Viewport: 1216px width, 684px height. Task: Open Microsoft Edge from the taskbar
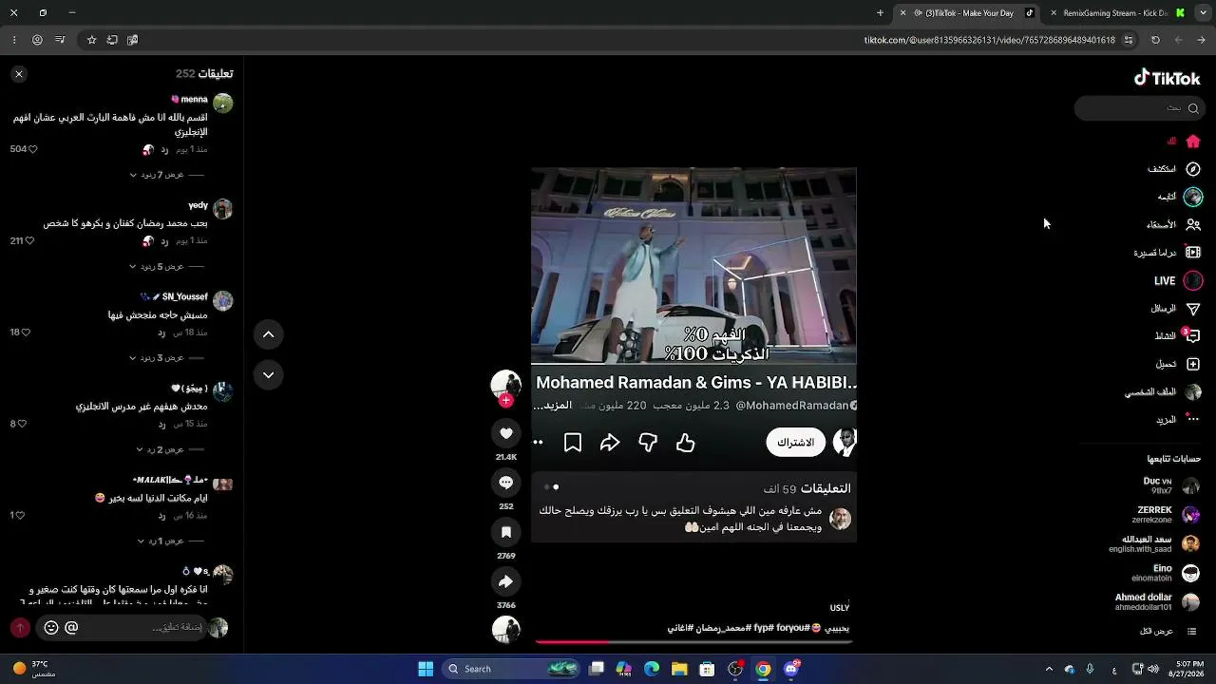652,669
